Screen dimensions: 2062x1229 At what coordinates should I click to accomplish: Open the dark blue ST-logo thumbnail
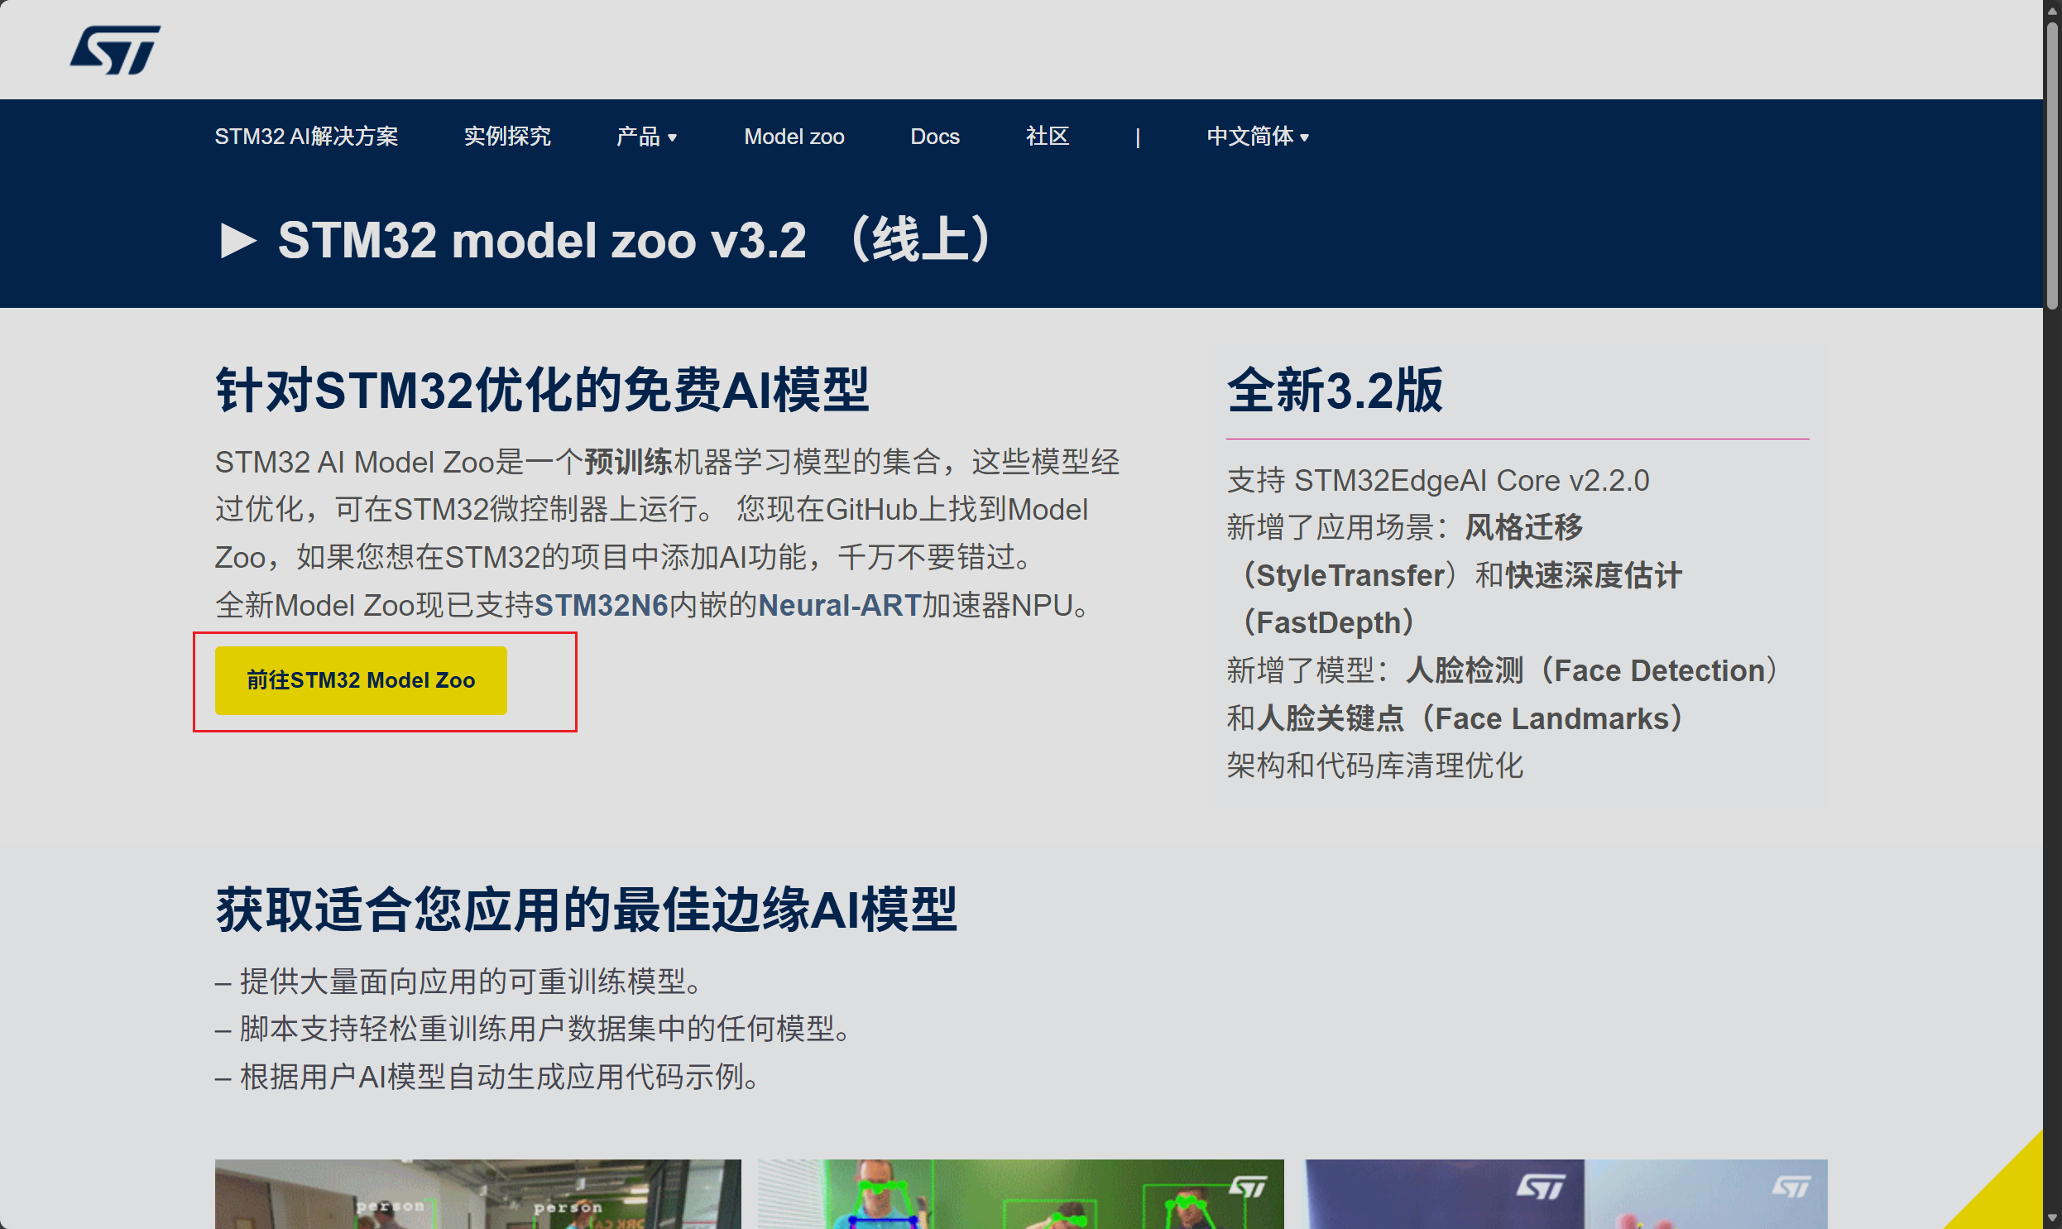pos(1445,1194)
